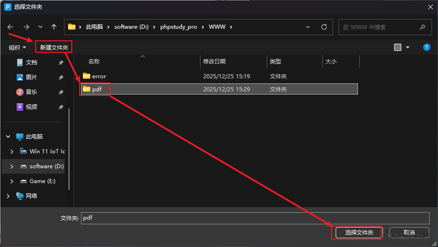The image size is (438, 247).
Task: Click date 2025/12/25 15:19
Action: (226, 76)
